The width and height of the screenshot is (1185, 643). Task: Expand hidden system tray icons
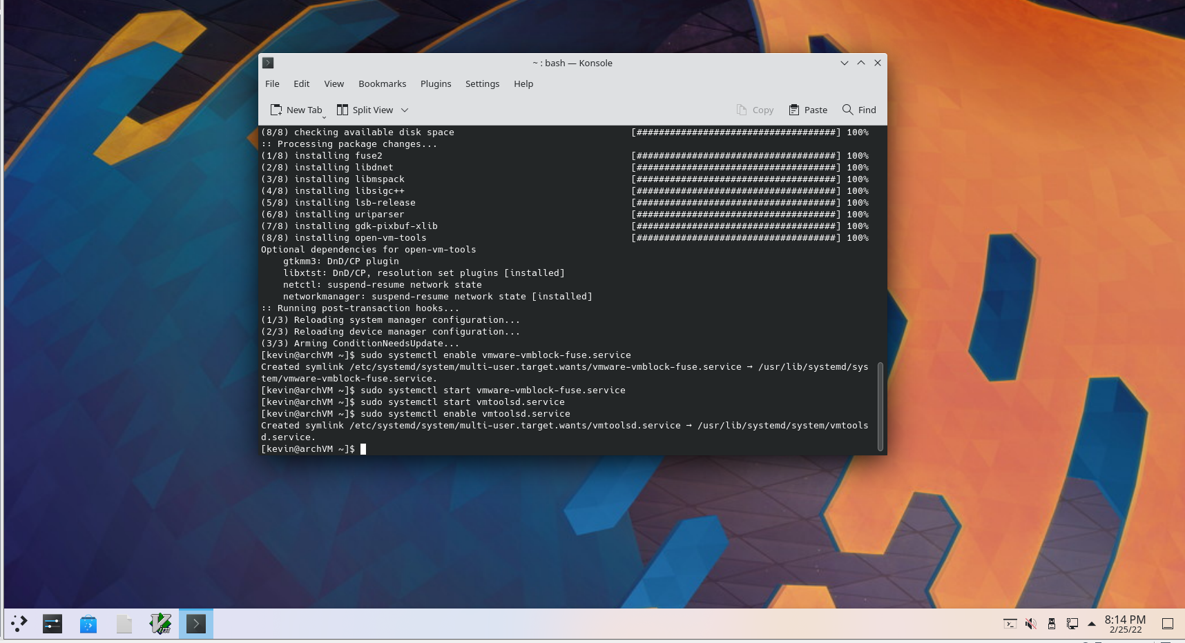(x=1091, y=623)
